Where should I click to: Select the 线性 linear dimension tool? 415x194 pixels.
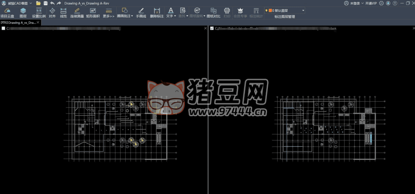[x=63, y=13]
